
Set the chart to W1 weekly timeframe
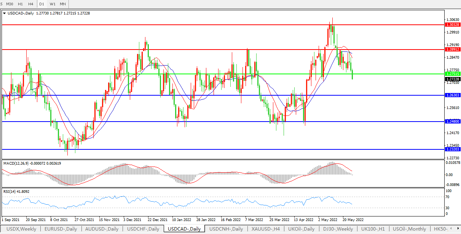pos(53,4)
